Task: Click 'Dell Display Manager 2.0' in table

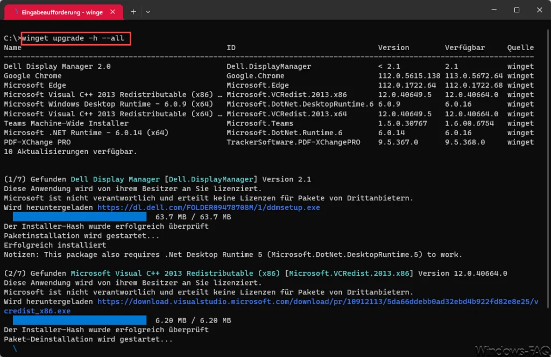Action: (57, 66)
